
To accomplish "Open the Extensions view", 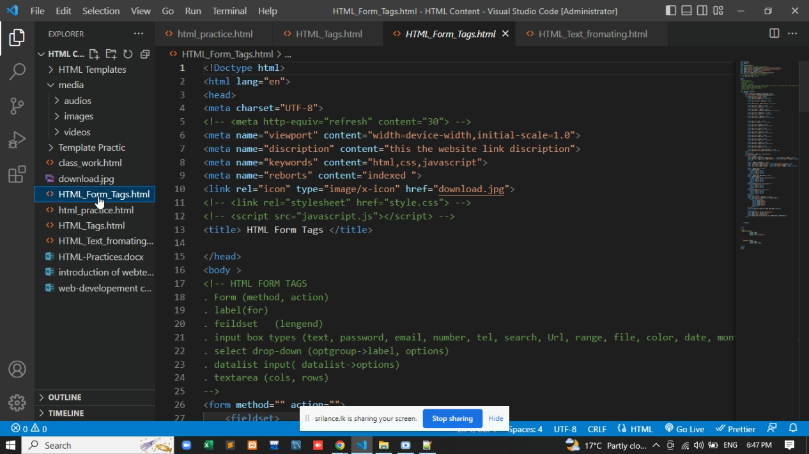I will coord(17,174).
